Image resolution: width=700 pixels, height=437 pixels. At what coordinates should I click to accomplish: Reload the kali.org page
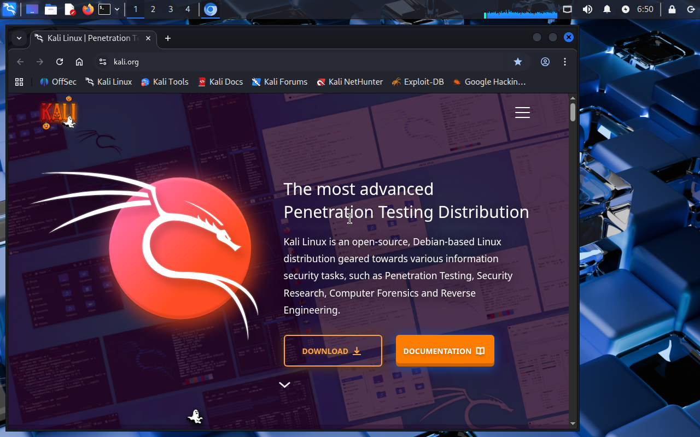click(60, 62)
